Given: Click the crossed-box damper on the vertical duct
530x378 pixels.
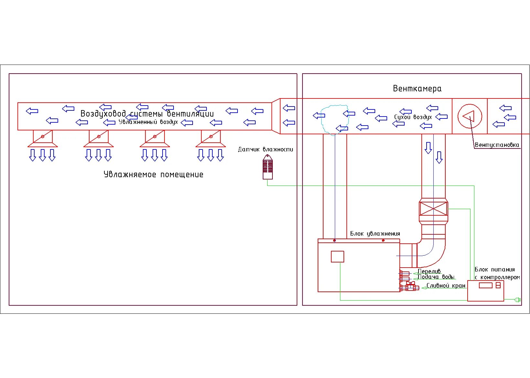Looking at the screenshot, I should 433,209.
